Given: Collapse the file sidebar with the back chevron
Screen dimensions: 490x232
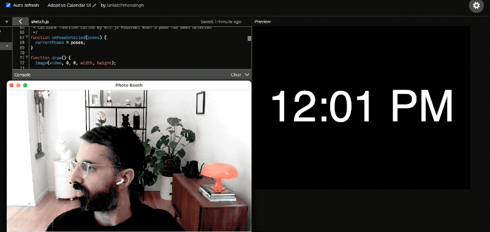Looking at the screenshot, I should [x=20, y=21].
